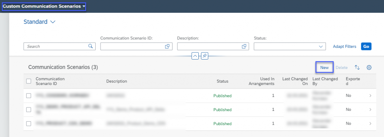384x137 pixels.
Task: Open the Standard variant dropdown
Action: tap(39, 22)
